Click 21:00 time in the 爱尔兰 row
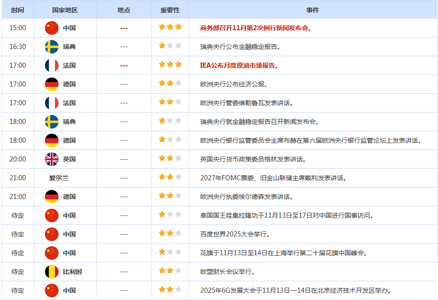Viewport: 438px width, 300px height. [17, 178]
